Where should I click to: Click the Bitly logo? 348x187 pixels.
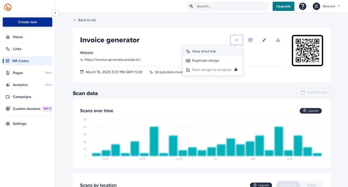[x=8, y=7]
